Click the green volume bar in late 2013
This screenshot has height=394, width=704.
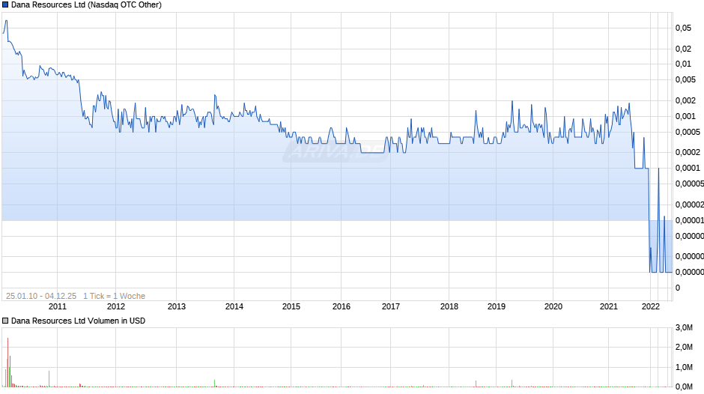[x=215, y=384]
